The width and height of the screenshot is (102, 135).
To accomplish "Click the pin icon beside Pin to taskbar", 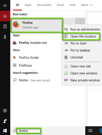I will click(66, 50).
